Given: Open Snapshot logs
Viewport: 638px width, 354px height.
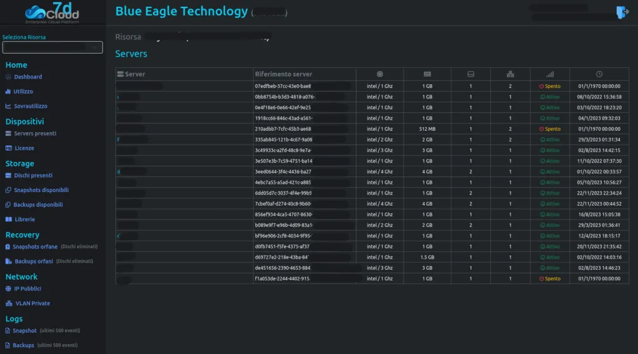Looking at the screenshot, I should click(x=24, y=330).
